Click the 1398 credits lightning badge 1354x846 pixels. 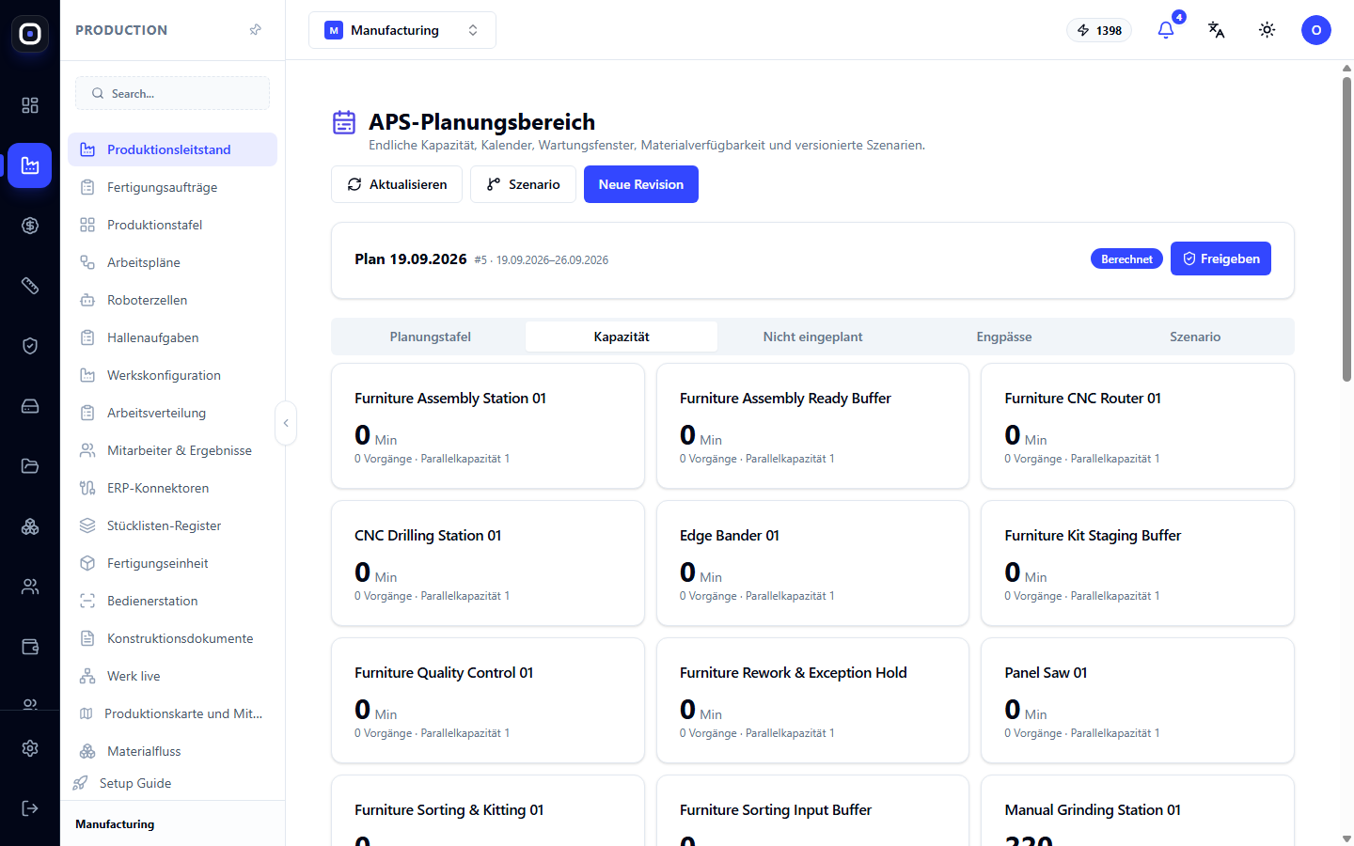(1099, 30)
